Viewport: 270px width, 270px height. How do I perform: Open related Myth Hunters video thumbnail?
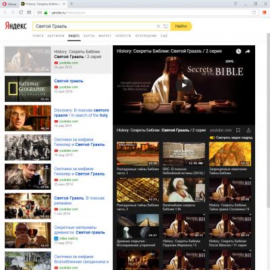[x=138, y=260]
